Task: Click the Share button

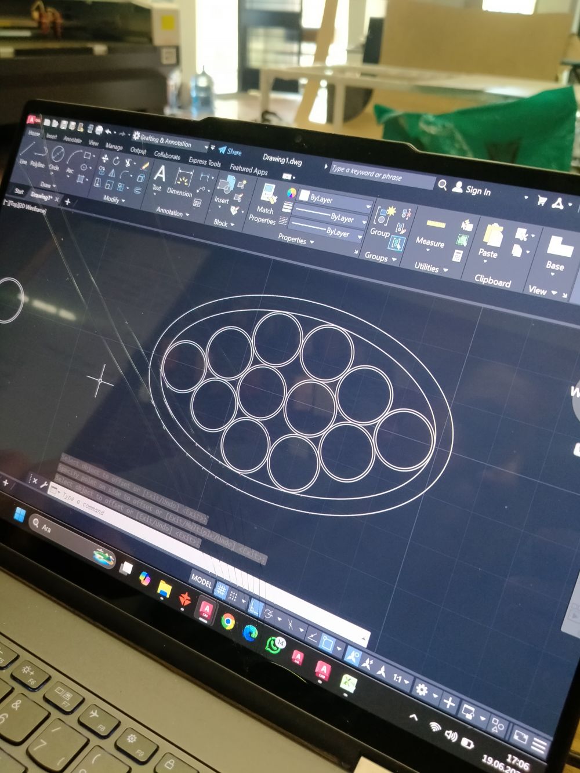Action: [x=230, y=151]
